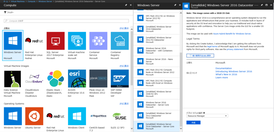Maximize the smalldisk Windows Server 2016 detail blade
The width and height of the screenshot is (274, 132).
tap(267, 5)
